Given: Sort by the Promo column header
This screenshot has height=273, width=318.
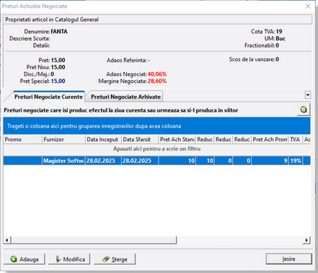Looking at the screenshot, I should point(22,140).
